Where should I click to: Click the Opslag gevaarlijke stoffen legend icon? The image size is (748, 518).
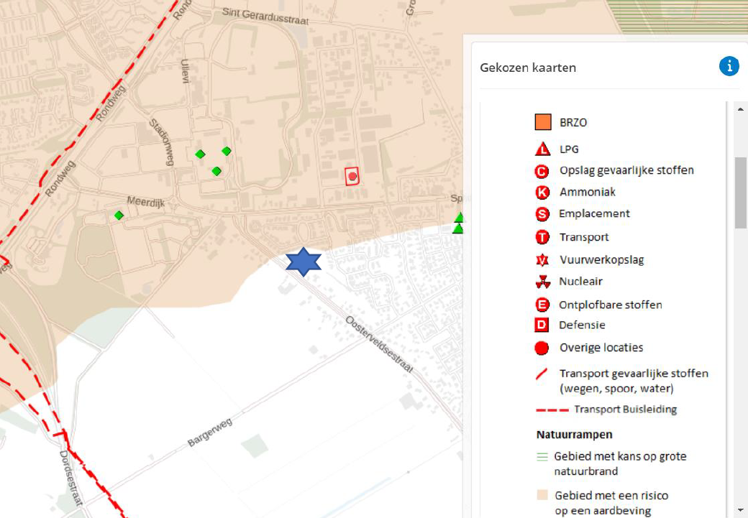pos(542,171)
